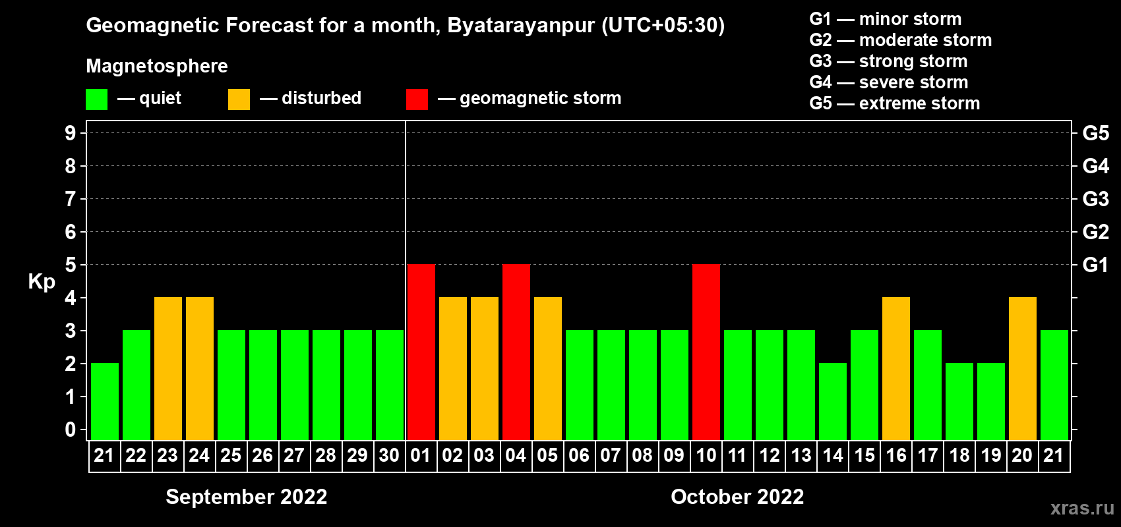Click the 'October 2022' month label

point(737,497)
